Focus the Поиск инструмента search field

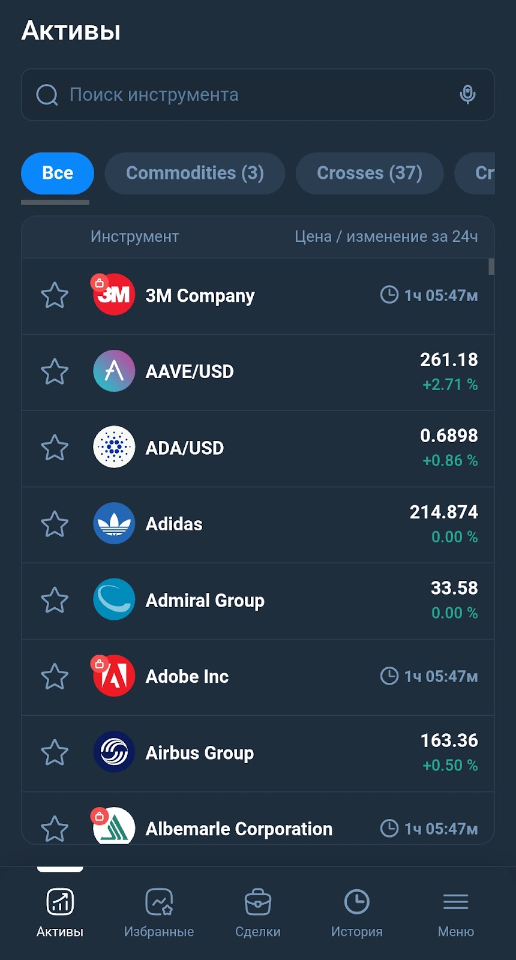[x=258, y=95]
